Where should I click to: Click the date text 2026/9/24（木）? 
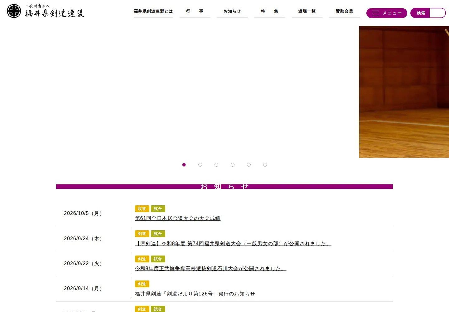tap(83, 239)
